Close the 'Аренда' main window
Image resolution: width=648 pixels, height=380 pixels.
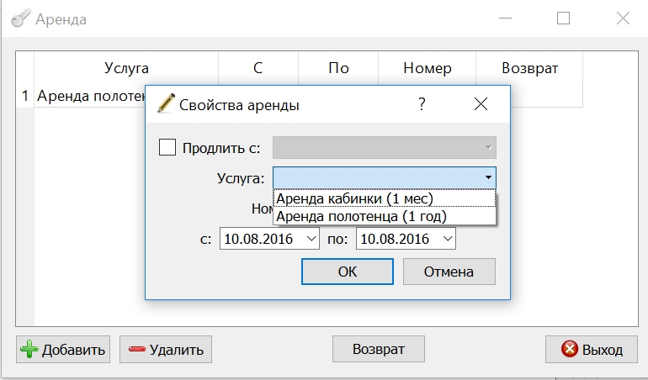tap(623, 18)
